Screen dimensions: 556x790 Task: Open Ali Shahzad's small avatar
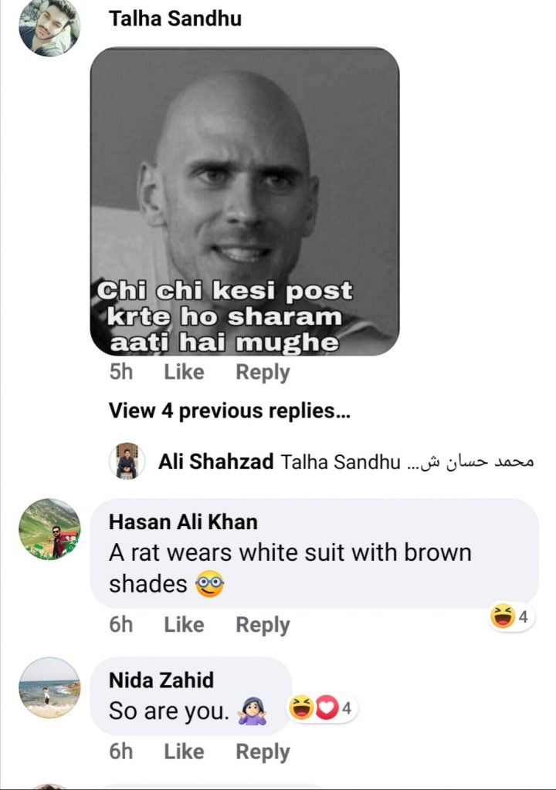pyautogui.click(x=127, y=461)
